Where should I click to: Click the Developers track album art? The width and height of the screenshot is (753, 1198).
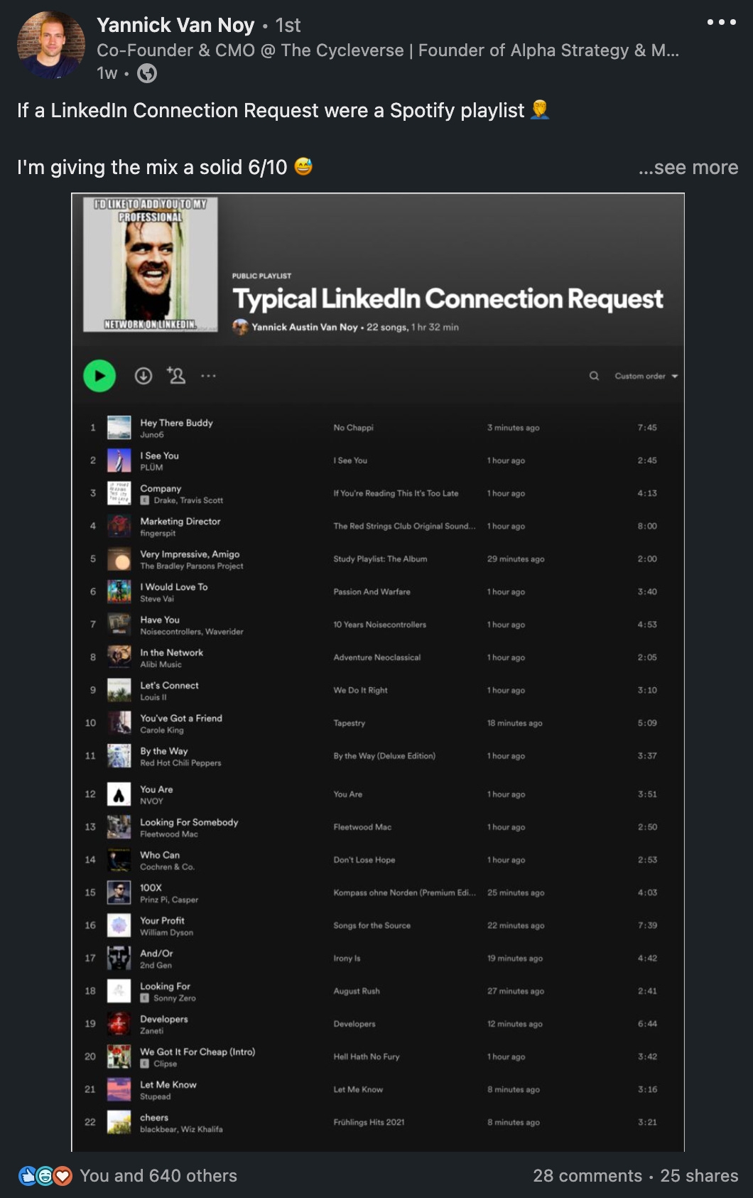click(x=119, y=1024)
